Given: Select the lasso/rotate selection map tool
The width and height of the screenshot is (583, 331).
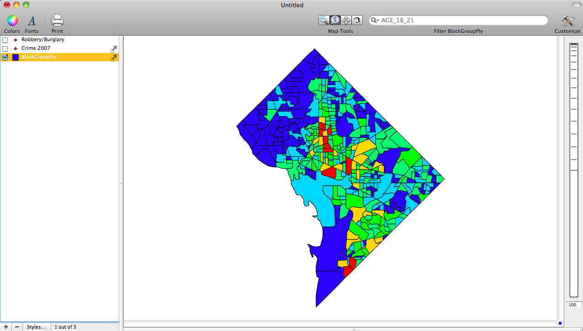Looking at the screenshot, I should pos(357,20).
